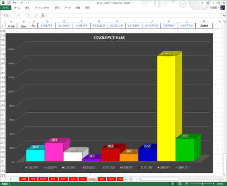Switch to the FEB sheet tab
Viewport: 227px width, 186px height.
(33, 179)
